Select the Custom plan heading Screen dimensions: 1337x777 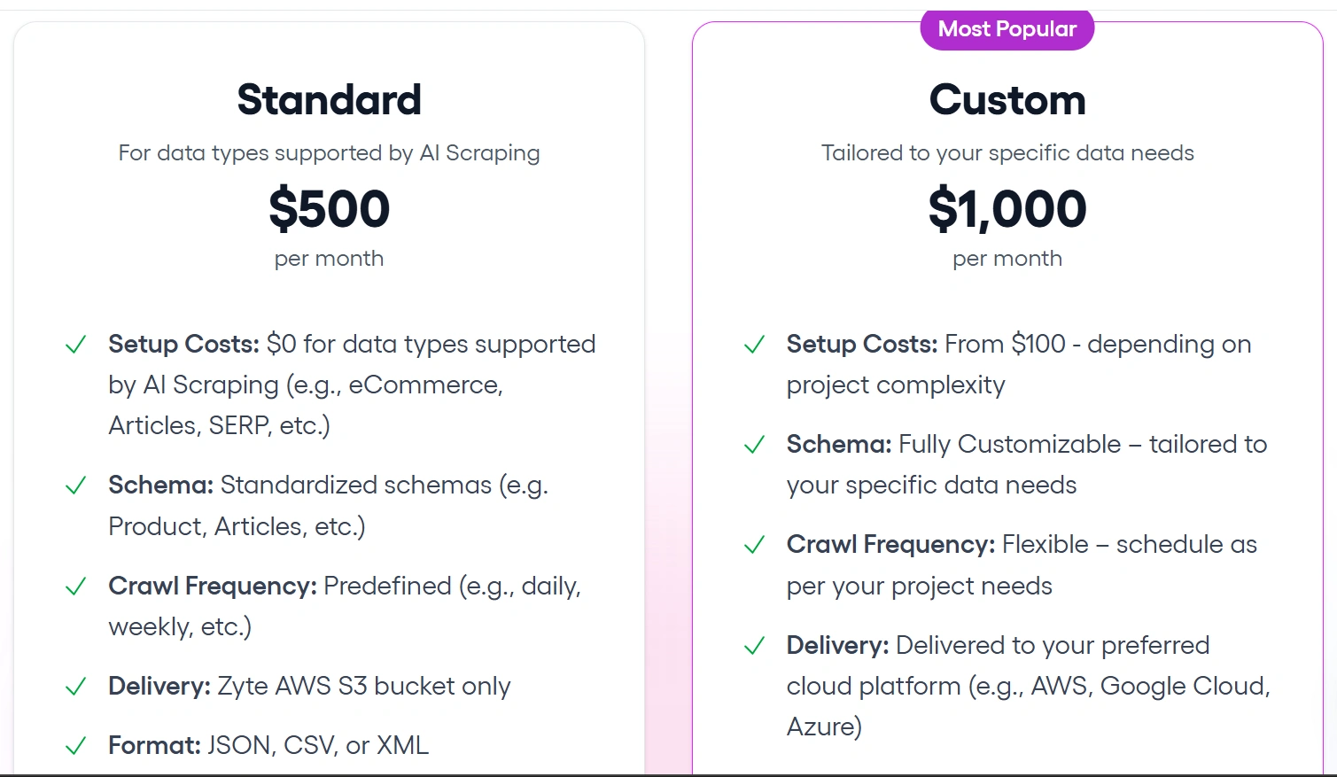coord(1007,99)
